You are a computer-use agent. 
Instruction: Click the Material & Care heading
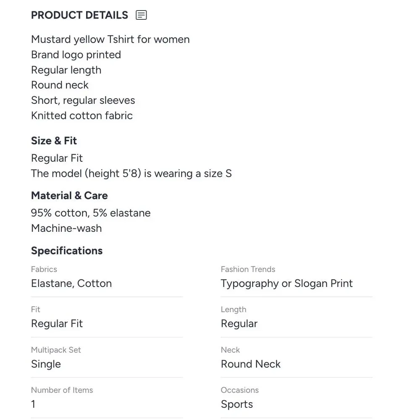pos(69,196)
